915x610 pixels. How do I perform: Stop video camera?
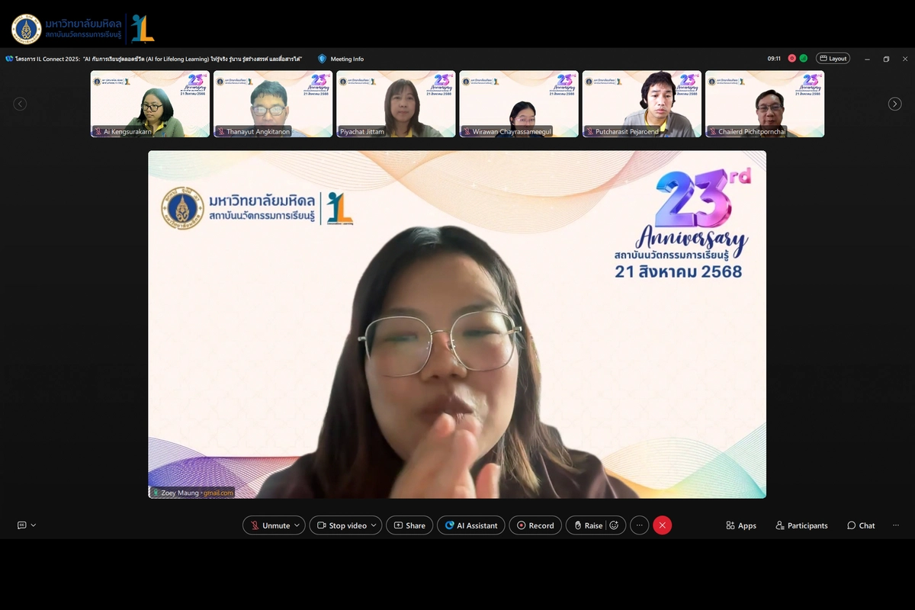coord(340,525)
